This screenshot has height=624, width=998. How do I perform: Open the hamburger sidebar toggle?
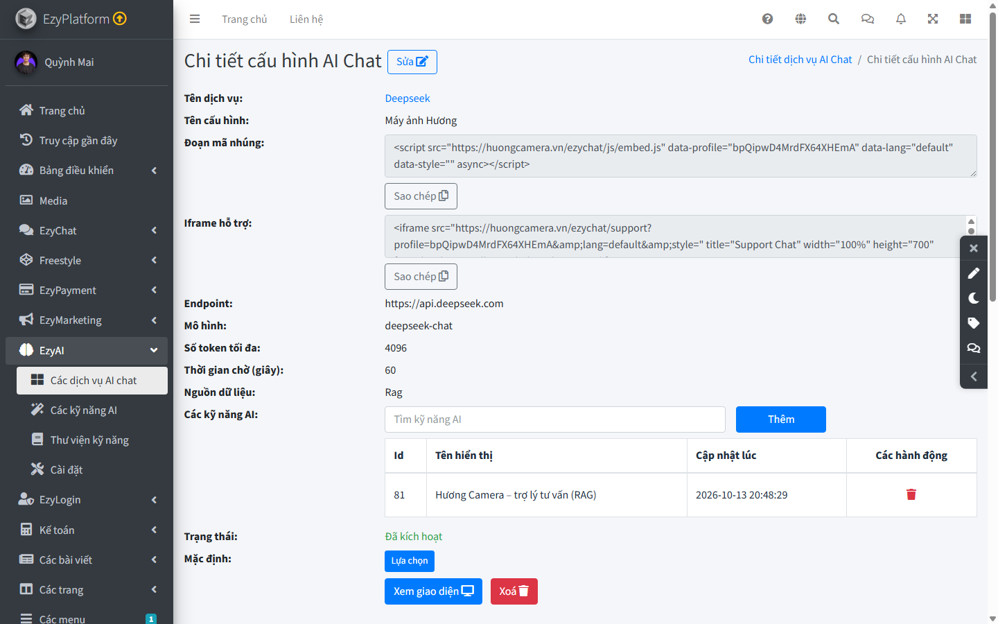(195, 19)
